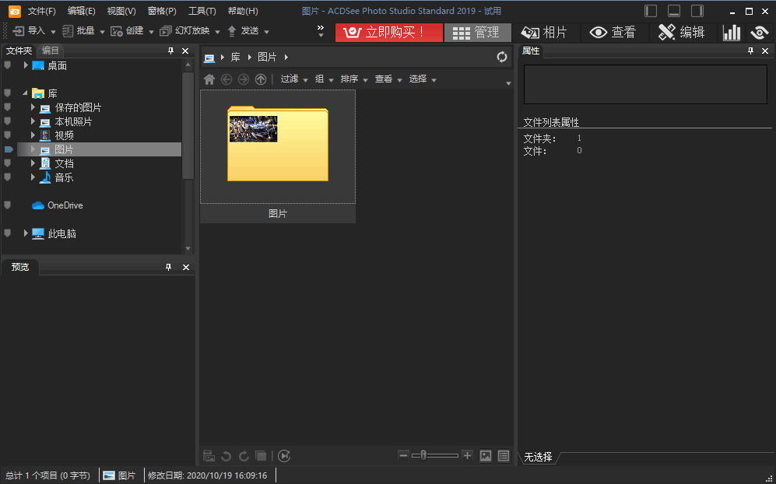This screenshot has height=484, width=776.
Task: Toggle easy-select marker beside 此电脑
Action: (8, 233)
